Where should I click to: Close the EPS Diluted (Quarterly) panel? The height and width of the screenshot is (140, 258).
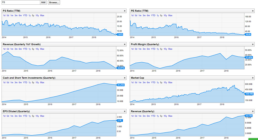pyautogui.click(x=125, y=112)
